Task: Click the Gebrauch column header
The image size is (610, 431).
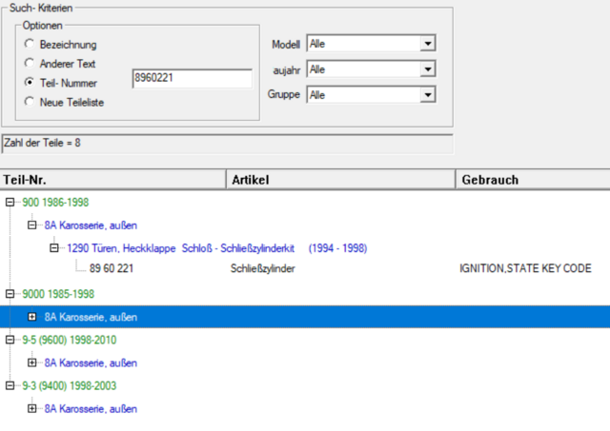Action: click(x=532, y=180)
